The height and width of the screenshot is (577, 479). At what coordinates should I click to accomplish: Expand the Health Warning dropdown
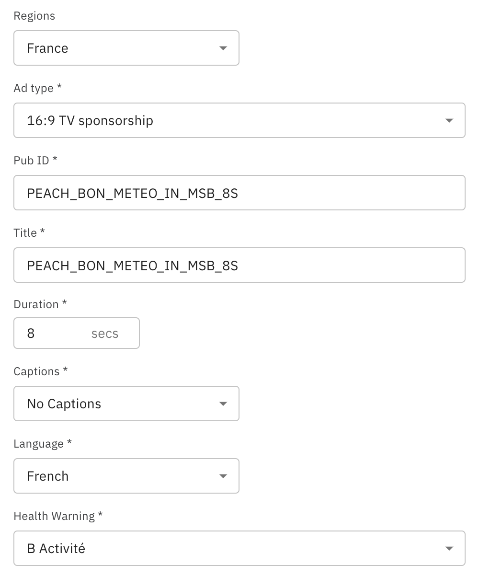point(230,548)
